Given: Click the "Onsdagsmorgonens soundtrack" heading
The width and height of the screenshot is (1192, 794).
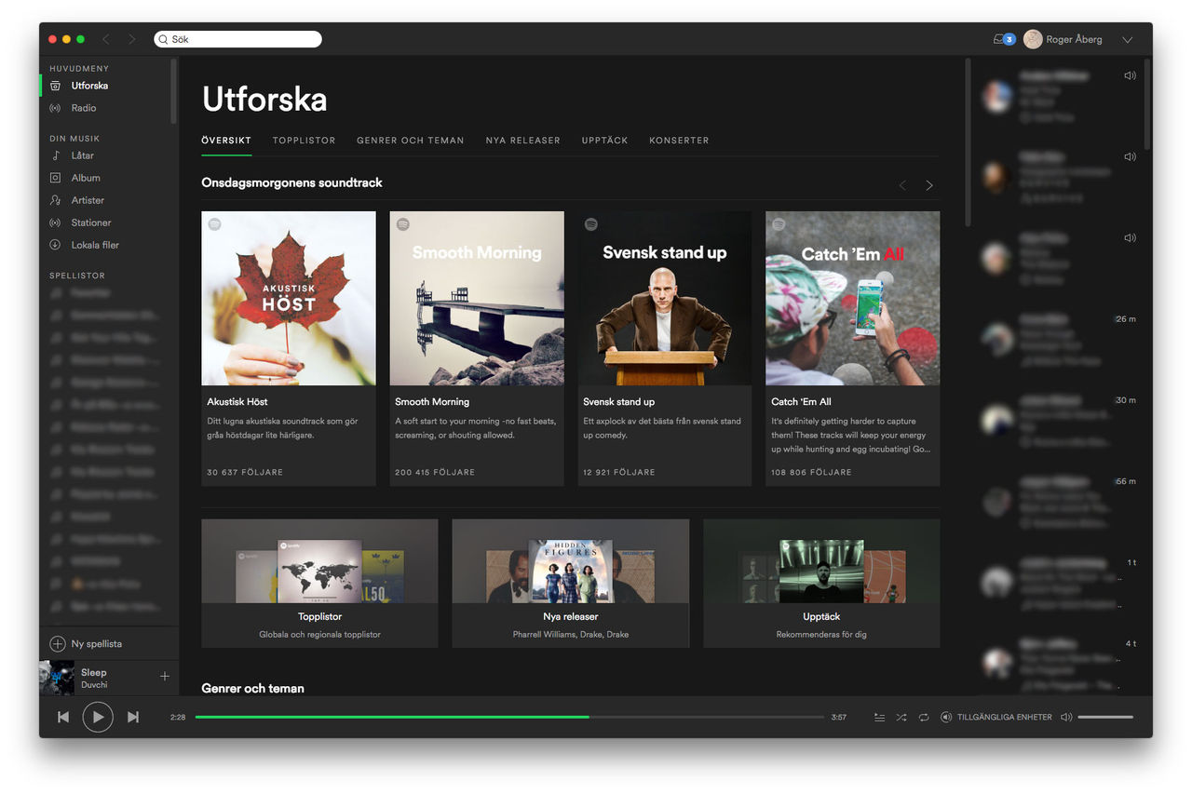Looking at the screenshot, I should 291,182.
